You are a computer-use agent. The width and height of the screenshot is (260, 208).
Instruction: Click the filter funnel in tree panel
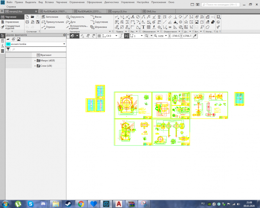pyautogui.click(x=8, y=49)
